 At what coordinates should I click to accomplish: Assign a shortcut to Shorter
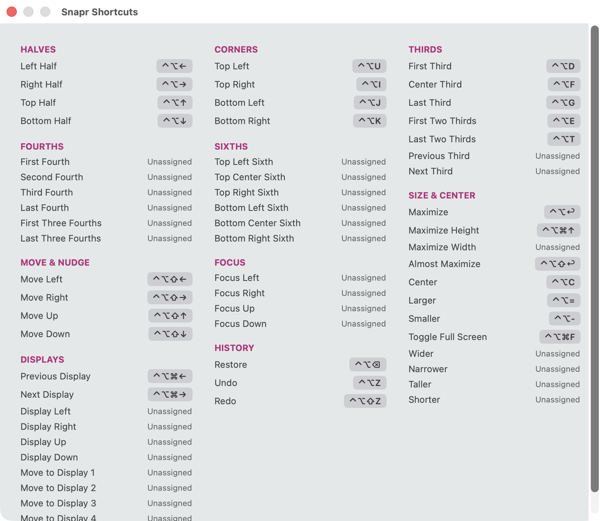tap(557, 400)
